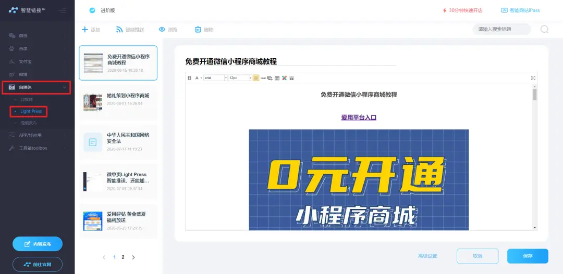Click the 智能推送 feed icon
Image resolution: width=563 pixels, height=274 pixels.
pyautogui.click(x=119, y=30)
